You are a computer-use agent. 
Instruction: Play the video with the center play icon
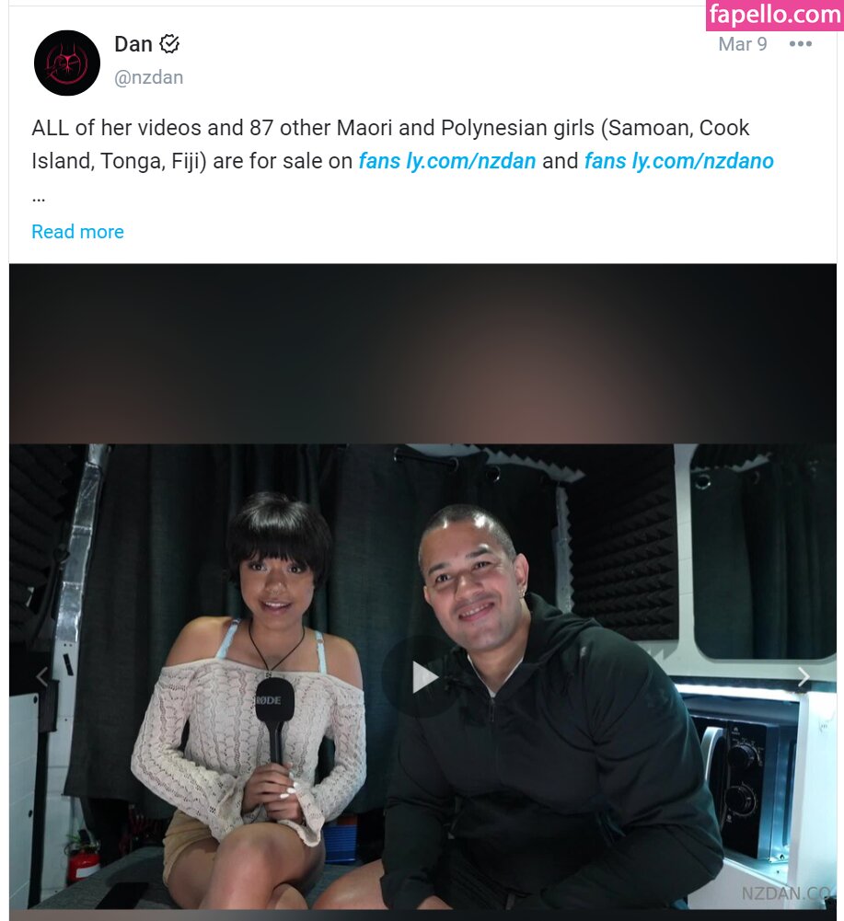coord(422,677)
